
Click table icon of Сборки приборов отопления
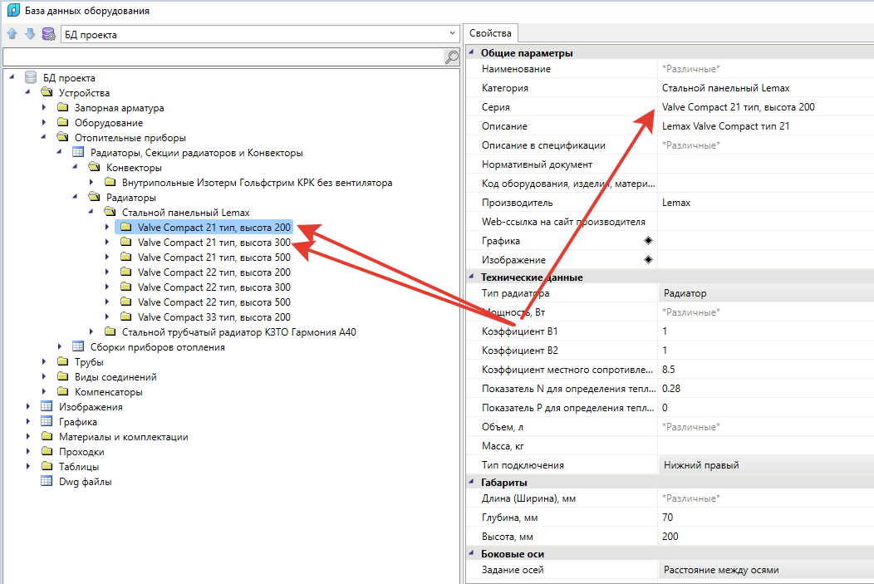click(78, 346)
